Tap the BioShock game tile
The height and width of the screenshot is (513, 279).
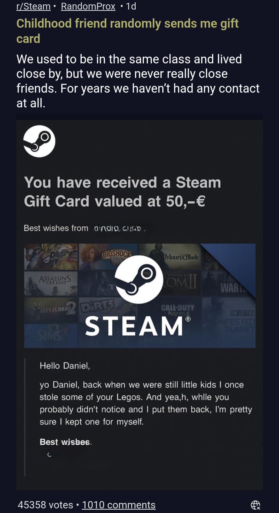[x=108, y=256]
